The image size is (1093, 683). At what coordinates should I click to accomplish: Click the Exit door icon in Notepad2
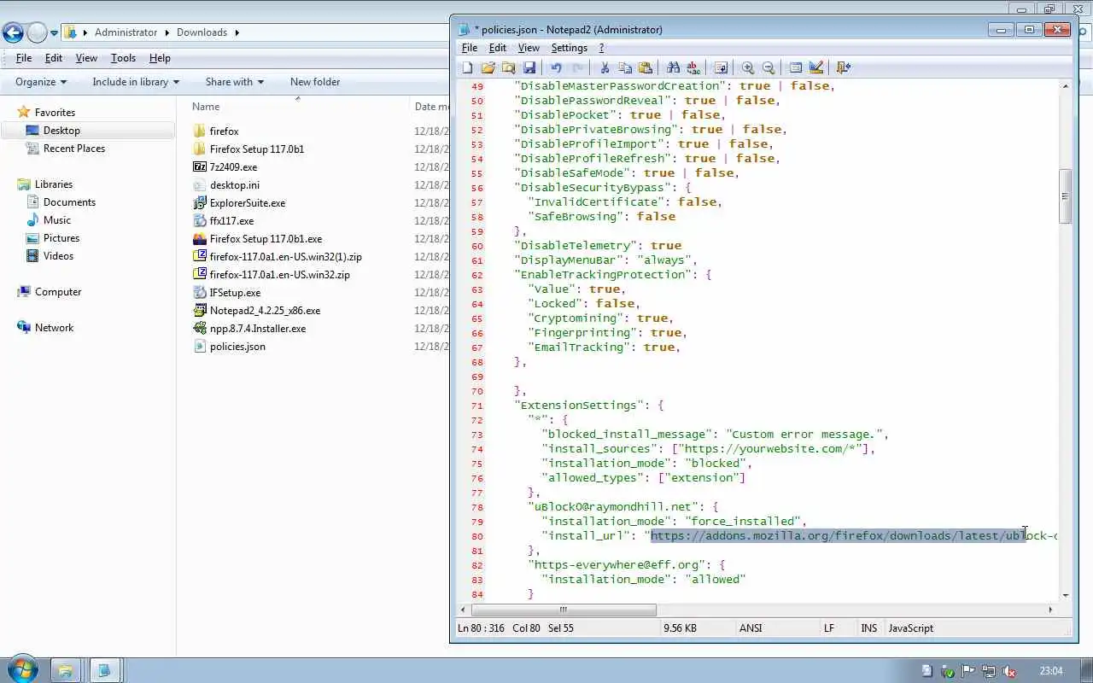click(844, 67)
